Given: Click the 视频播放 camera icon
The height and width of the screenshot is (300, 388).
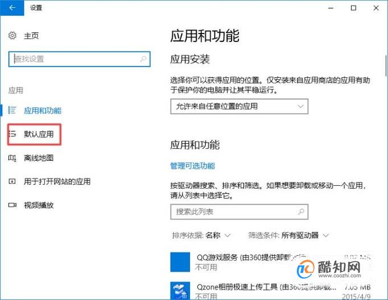Looking at the screenshot, I should tap(12, 205).
